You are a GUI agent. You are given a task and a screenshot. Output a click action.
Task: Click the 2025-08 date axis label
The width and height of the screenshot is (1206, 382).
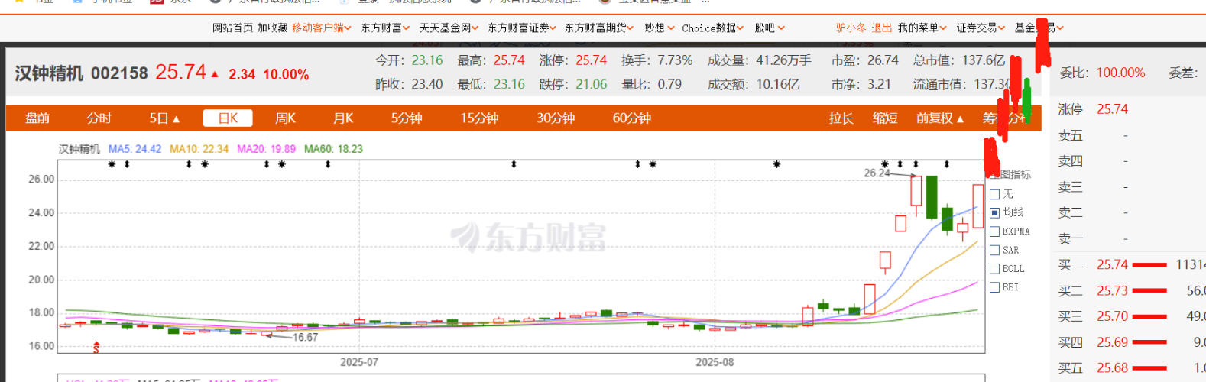[x=715, y=362]
